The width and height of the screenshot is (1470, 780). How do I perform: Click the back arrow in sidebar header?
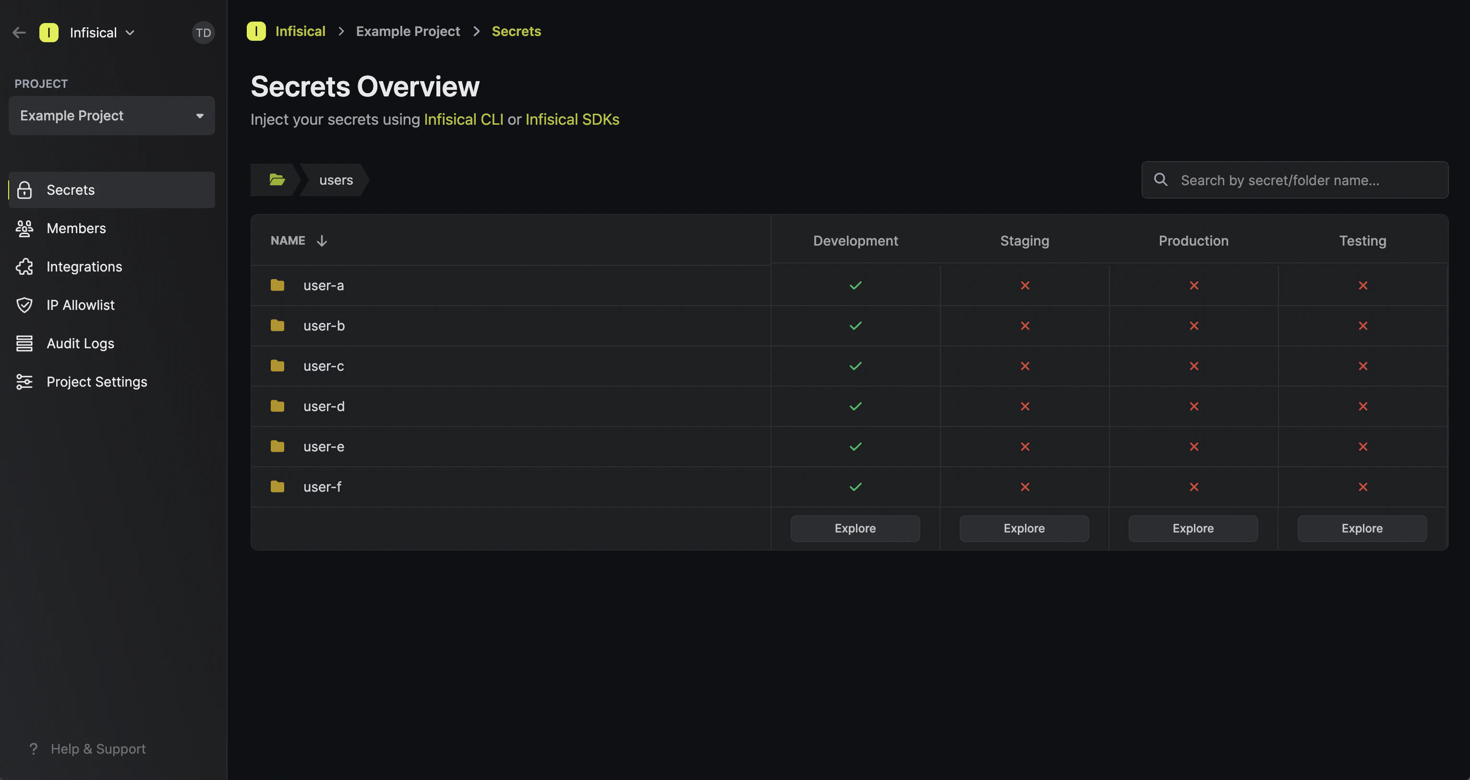19,33
